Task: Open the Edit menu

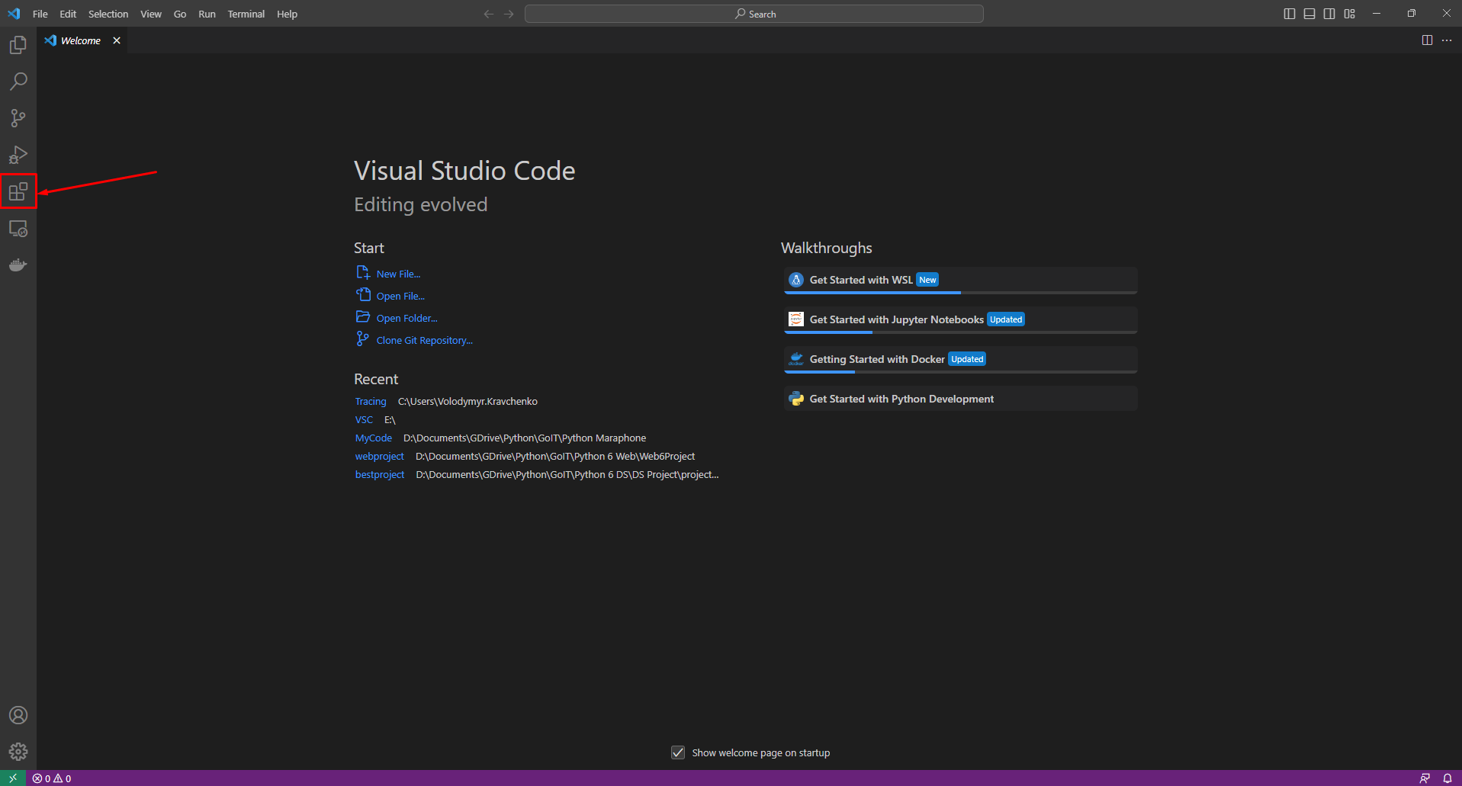Action: pyautogui.click(x=68, y=14)
